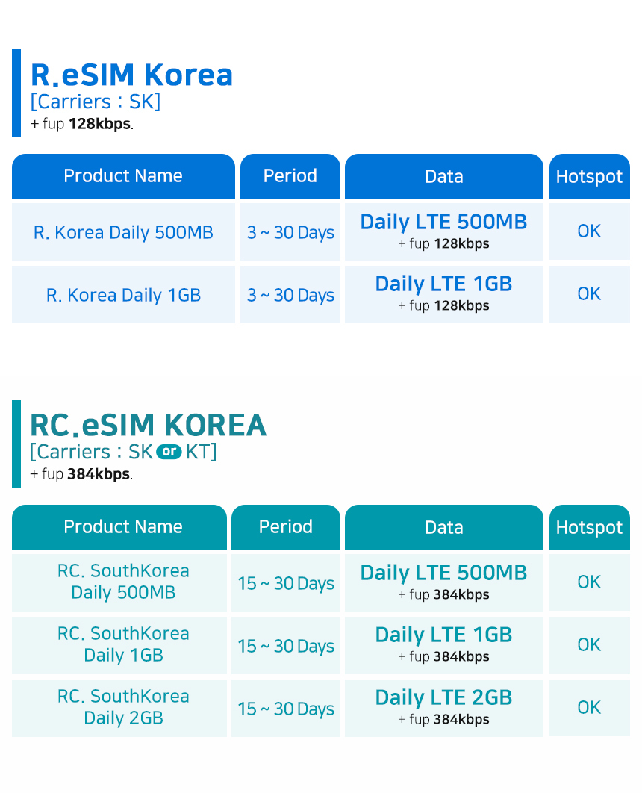Click the [Carriers : SK] text under R.eSIM Korea
Screen dimensions: 642x793
click(x=95, y=102)
